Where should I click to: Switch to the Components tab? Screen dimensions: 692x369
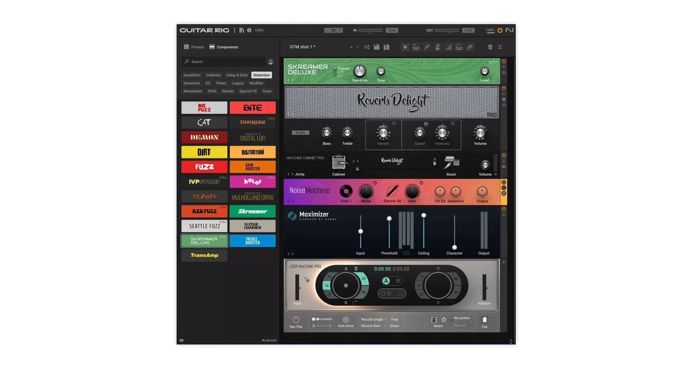pos(223,47)
